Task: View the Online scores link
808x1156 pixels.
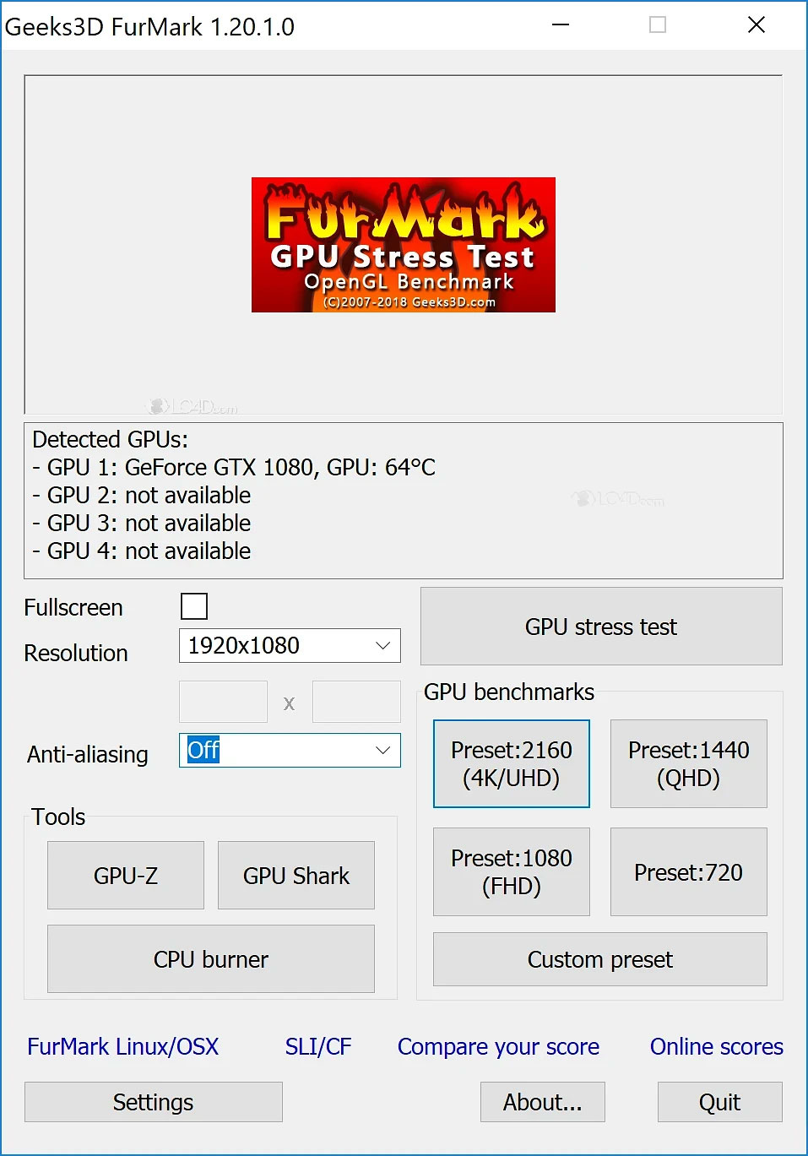Action: coord(717,1047)
